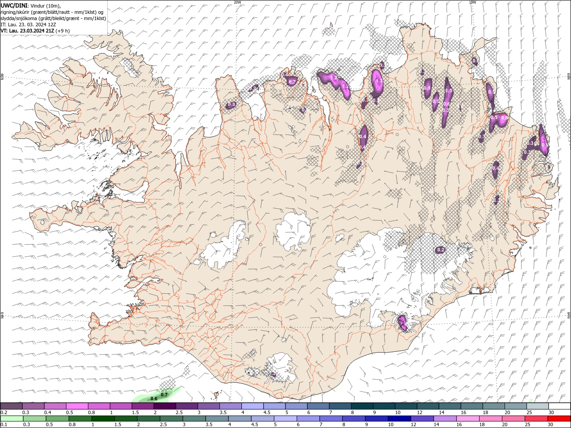Click the 1.2 snow value on the north coast
This screenshot has height=428, width=571.
click(333, 78)
